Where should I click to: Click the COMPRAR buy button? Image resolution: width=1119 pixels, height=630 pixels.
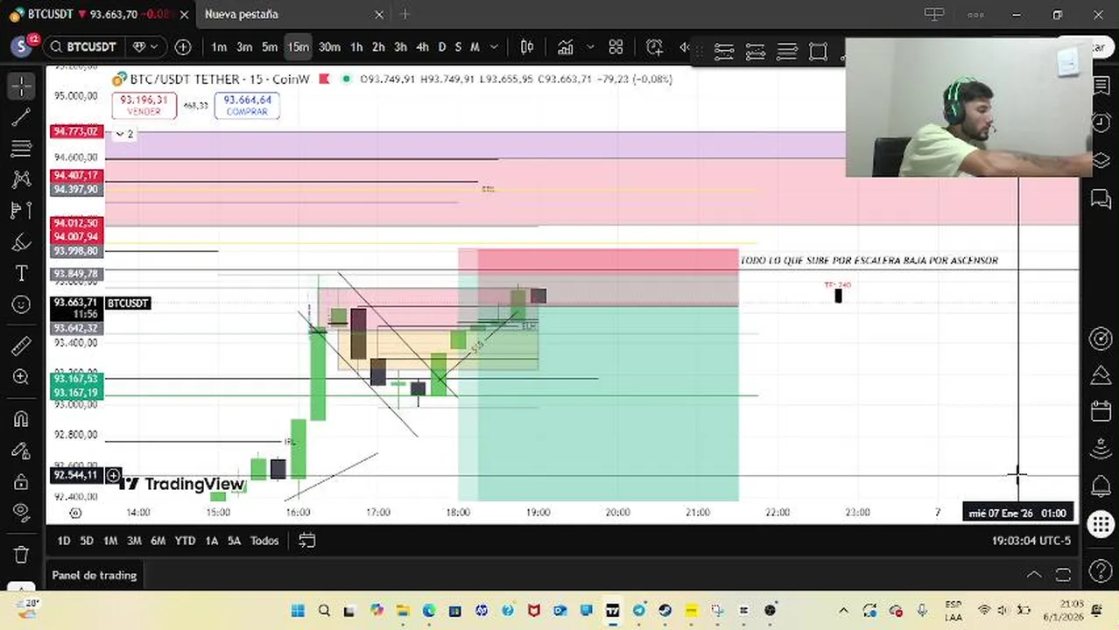[247, 106]
